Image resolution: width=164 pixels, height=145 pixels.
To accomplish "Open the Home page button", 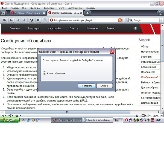I will point(38,20).
